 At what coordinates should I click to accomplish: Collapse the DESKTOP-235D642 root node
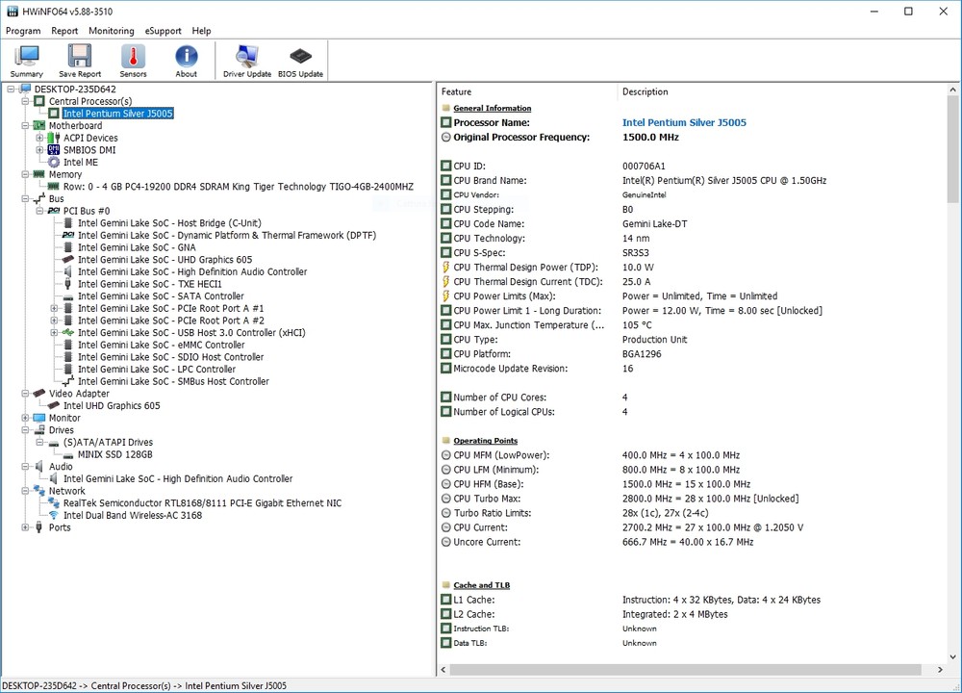pos(11,89)
